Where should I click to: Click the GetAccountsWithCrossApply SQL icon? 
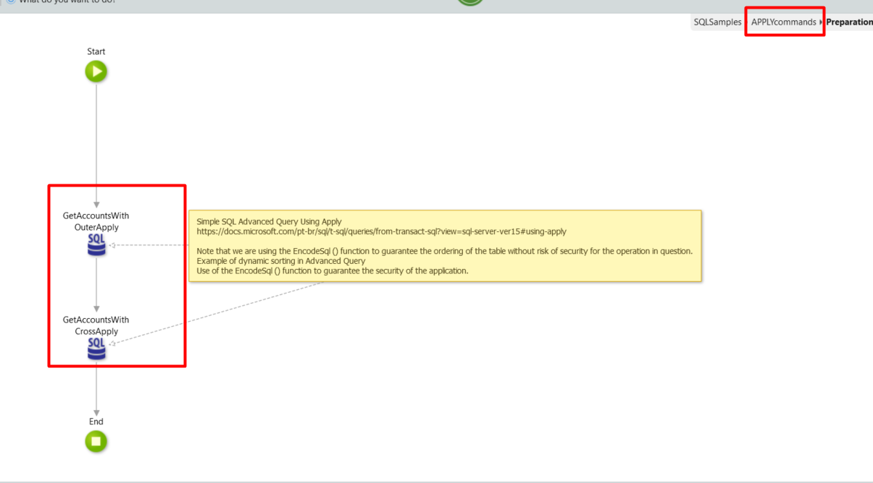point(96,349)
